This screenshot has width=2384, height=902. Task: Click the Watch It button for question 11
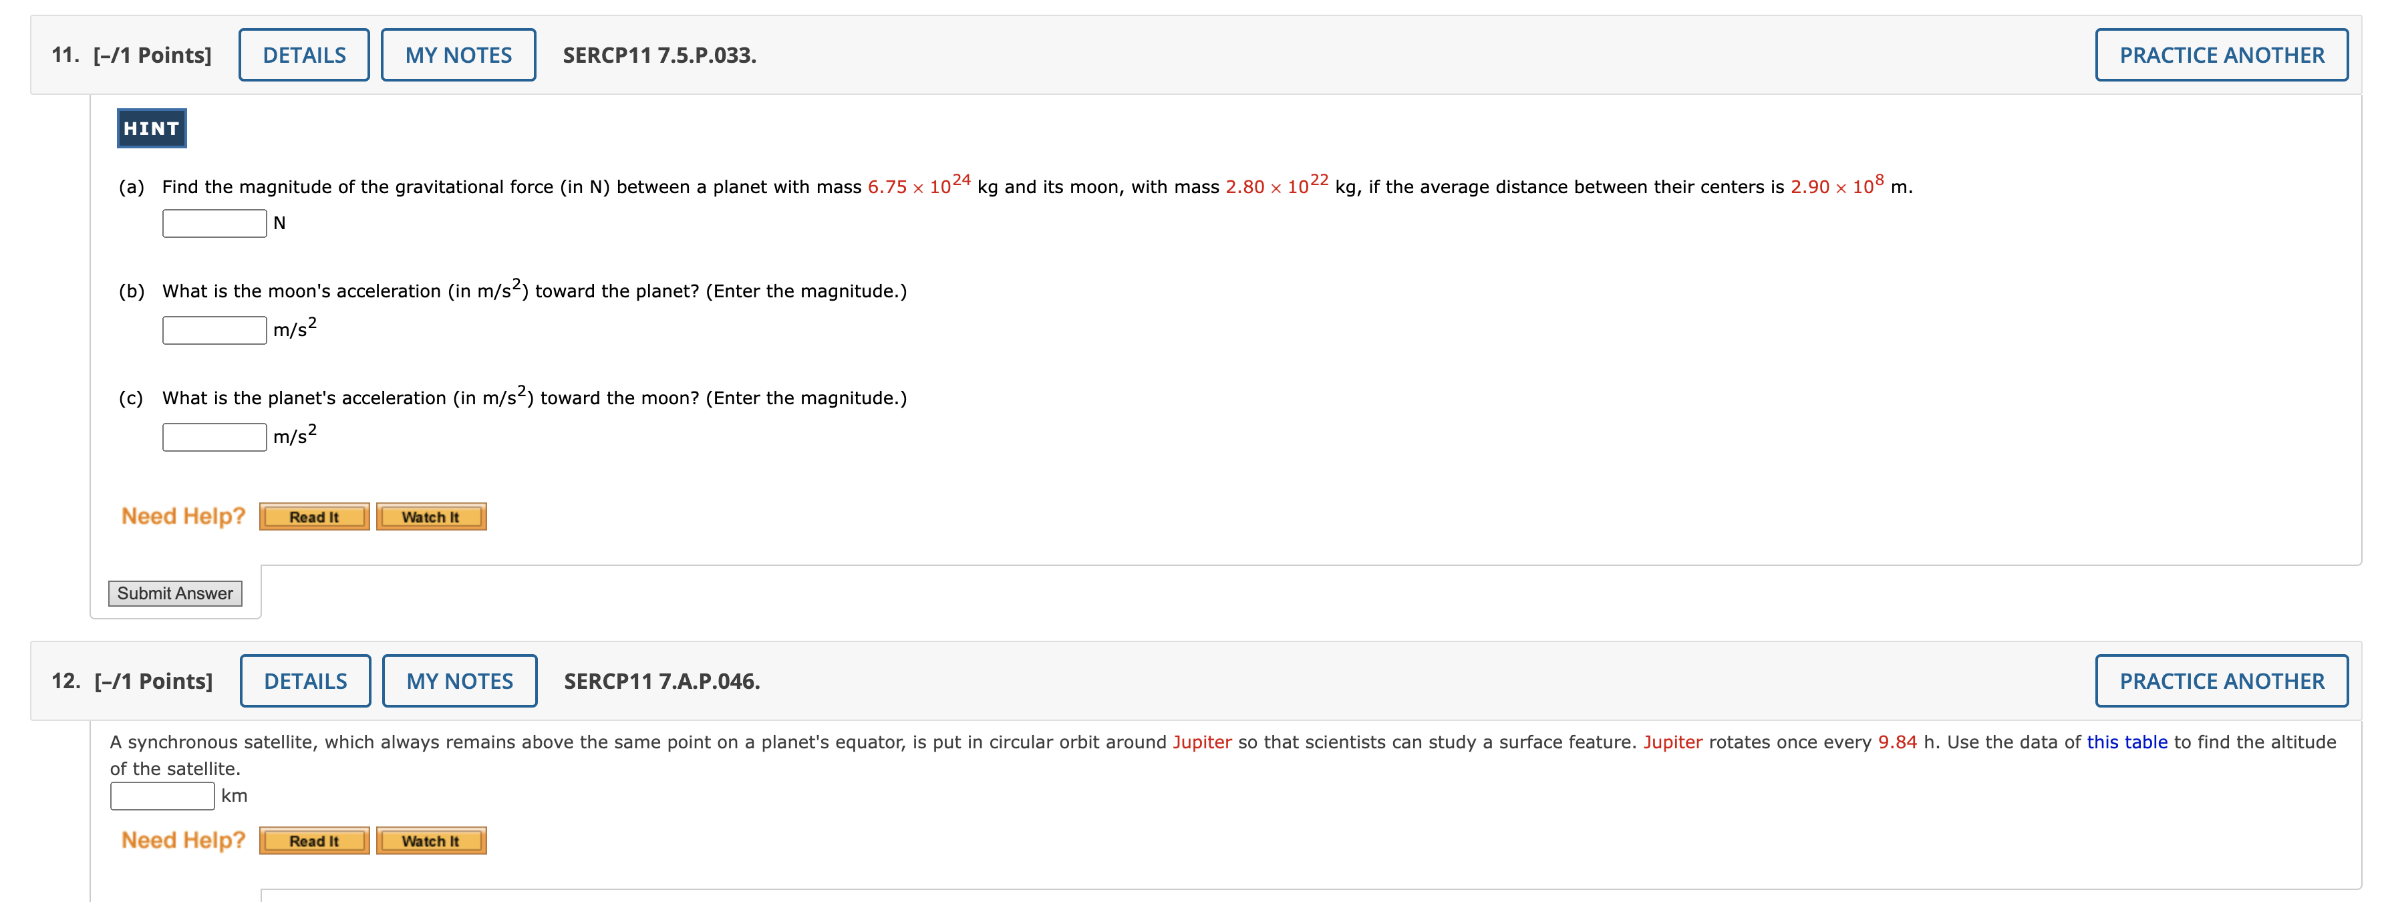click(x=430, y=516)
